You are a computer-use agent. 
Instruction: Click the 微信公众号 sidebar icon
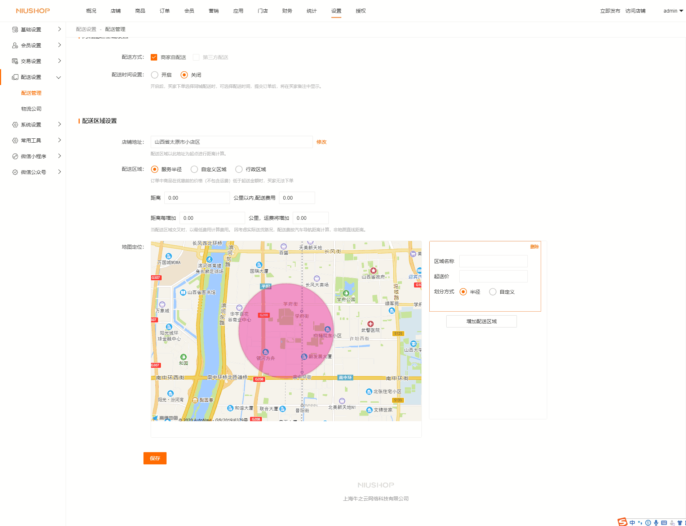click(15, 172)
